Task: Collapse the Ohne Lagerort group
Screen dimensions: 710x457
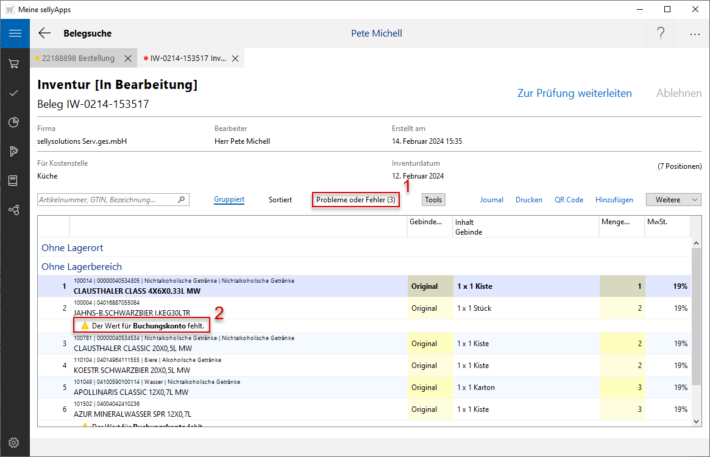Action: (72, 248)
